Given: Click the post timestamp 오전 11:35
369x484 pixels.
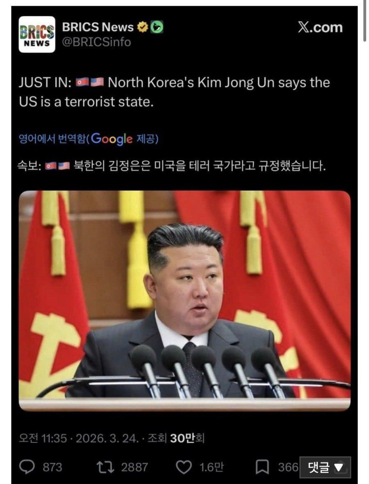Looking at the screenshot, I should 43,438.
